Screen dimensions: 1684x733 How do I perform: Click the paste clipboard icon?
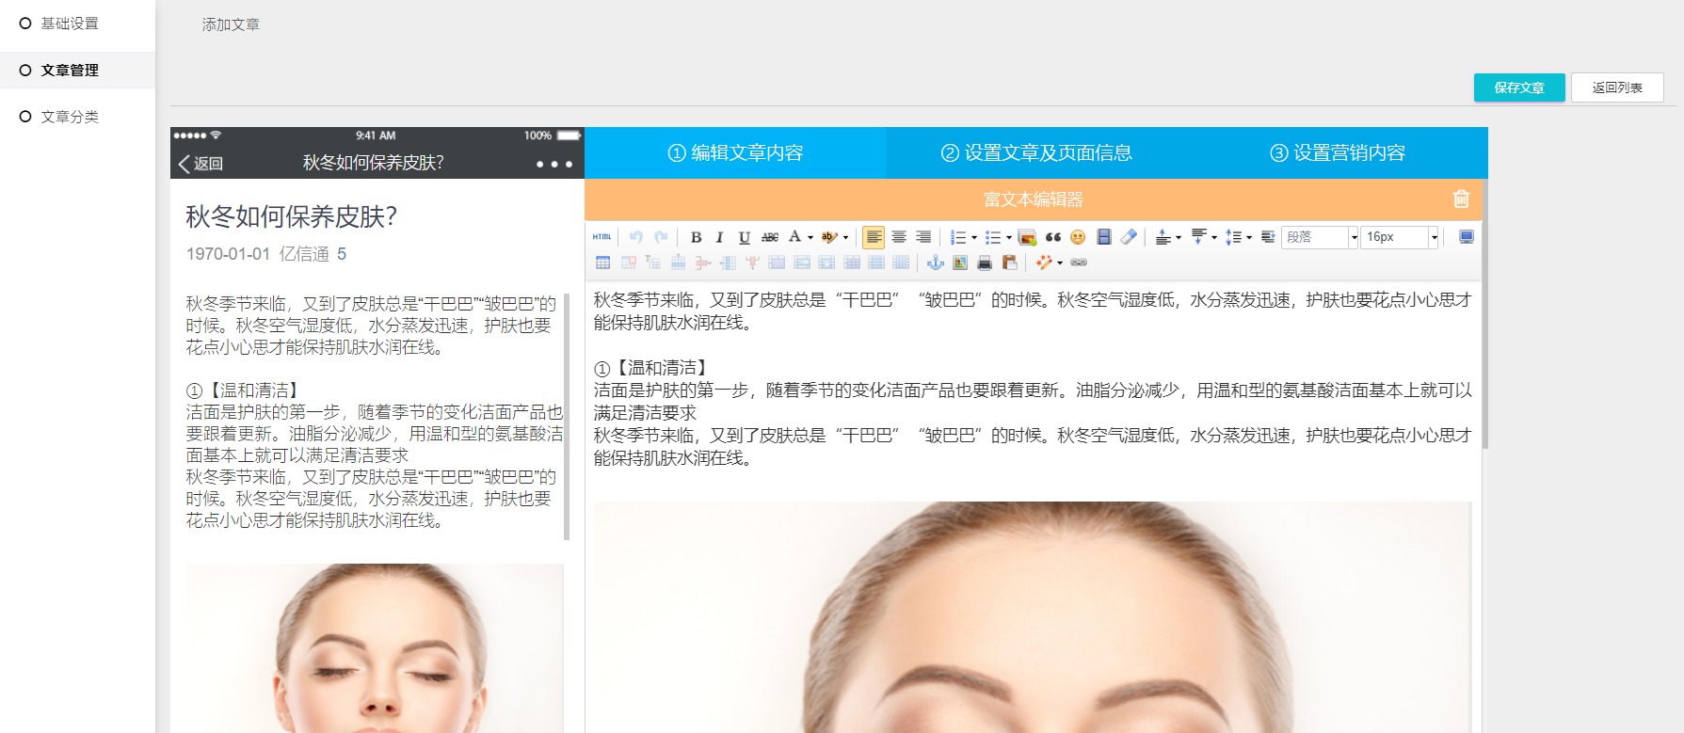point(1010,263)
